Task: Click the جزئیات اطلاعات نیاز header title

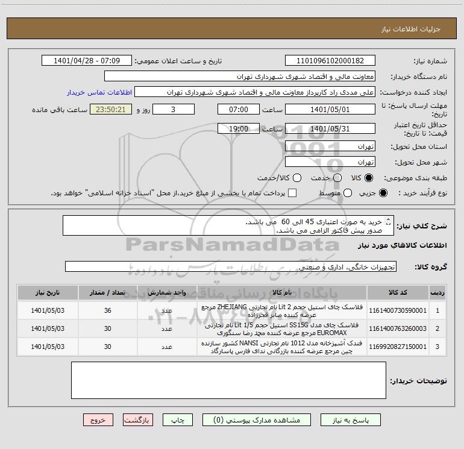Action: point(411,29)
